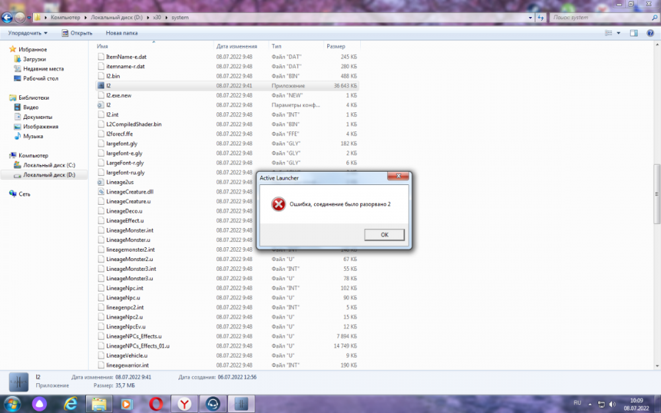The image size is (661, 413).
Task: Click OK in the Active Launcher error dialog
Action: pos(384,235)
